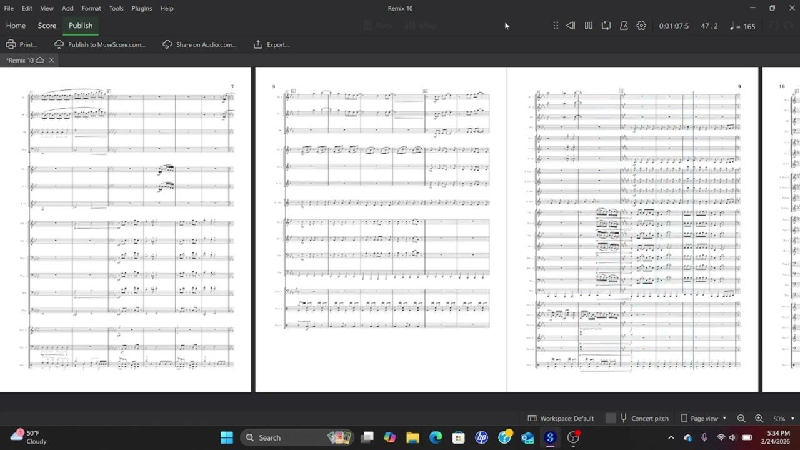Open the Wi-Fi network settings
The width and height of the screenshot is (800, 450).
(721, 437)
